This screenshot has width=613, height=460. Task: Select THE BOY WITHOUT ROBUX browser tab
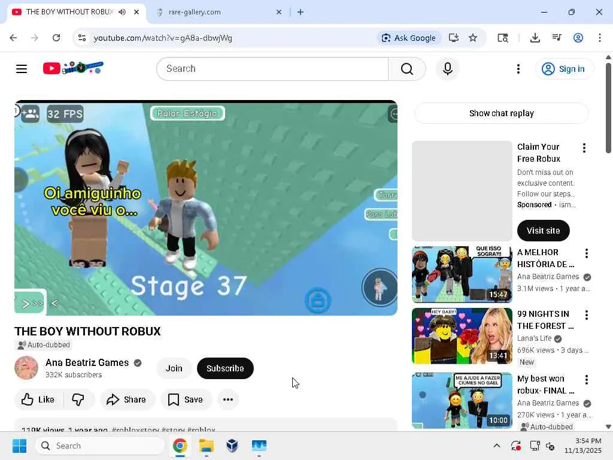68,12
